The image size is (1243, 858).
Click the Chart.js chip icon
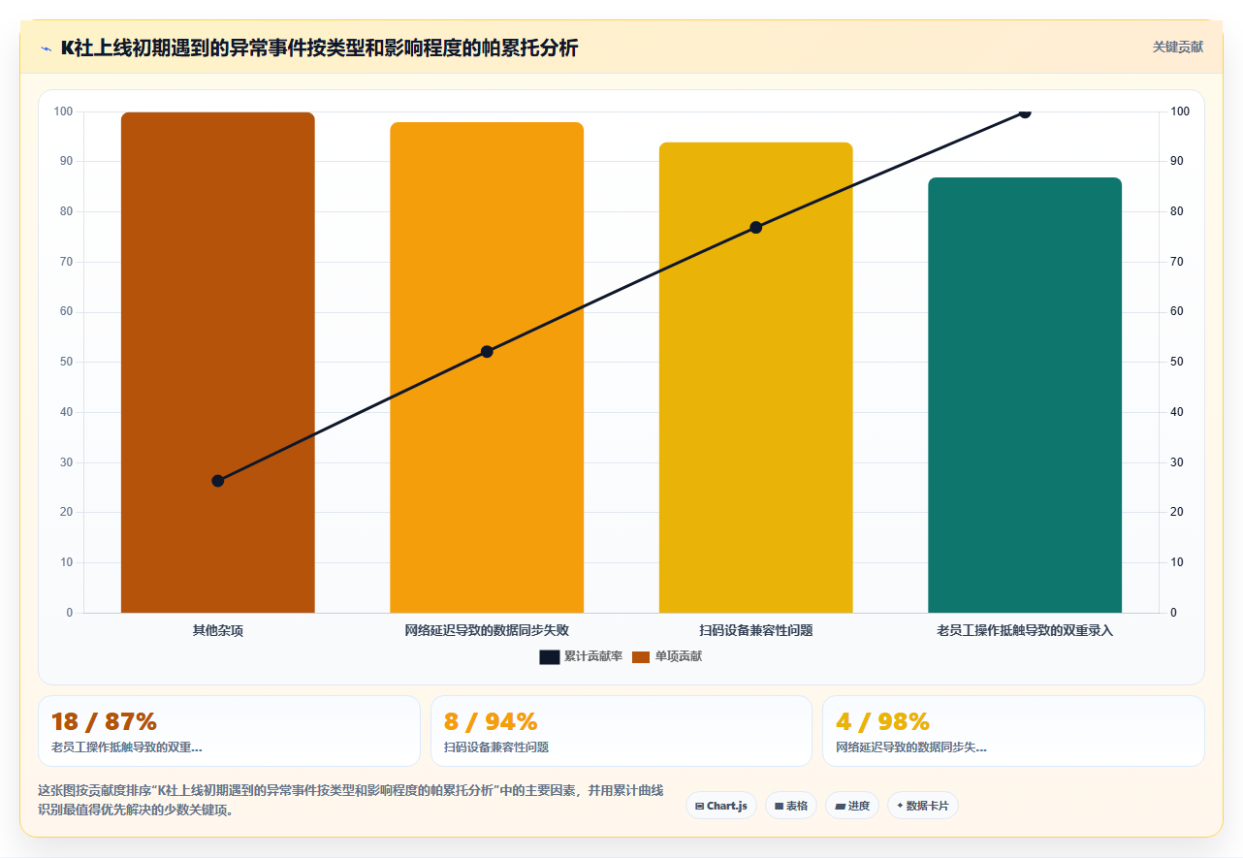tap(699, 807)
